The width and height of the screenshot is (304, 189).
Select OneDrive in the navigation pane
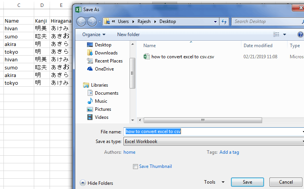[x=104, y=69]
